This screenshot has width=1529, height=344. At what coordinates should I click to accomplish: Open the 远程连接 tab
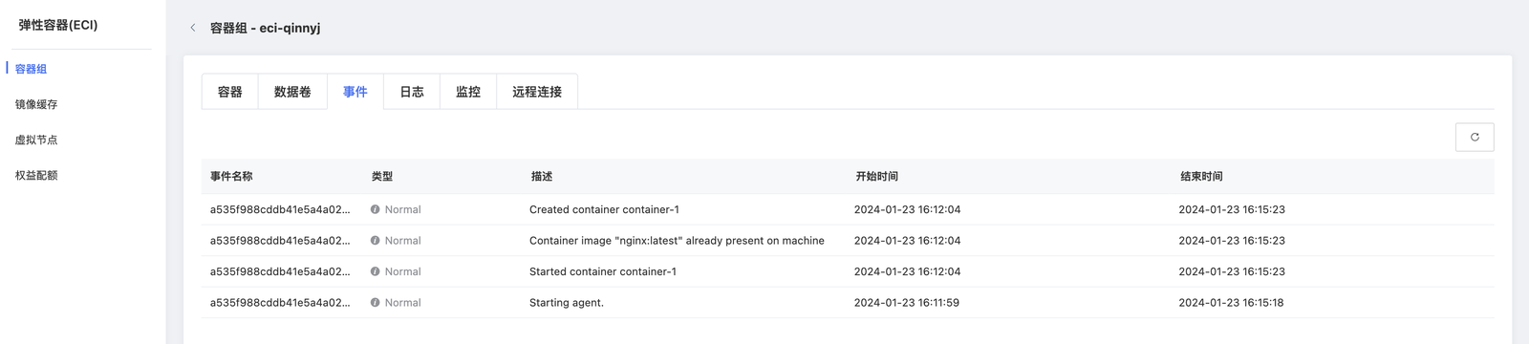pos(537,92)
